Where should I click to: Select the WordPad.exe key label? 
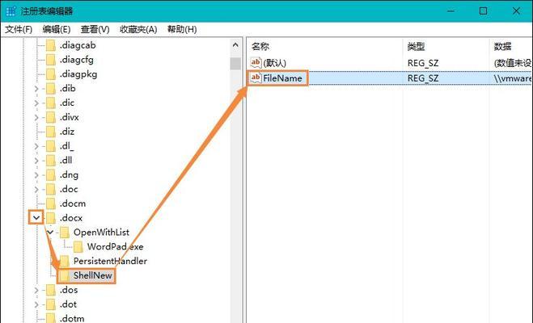pyautogui.click(x=115, y=246)
